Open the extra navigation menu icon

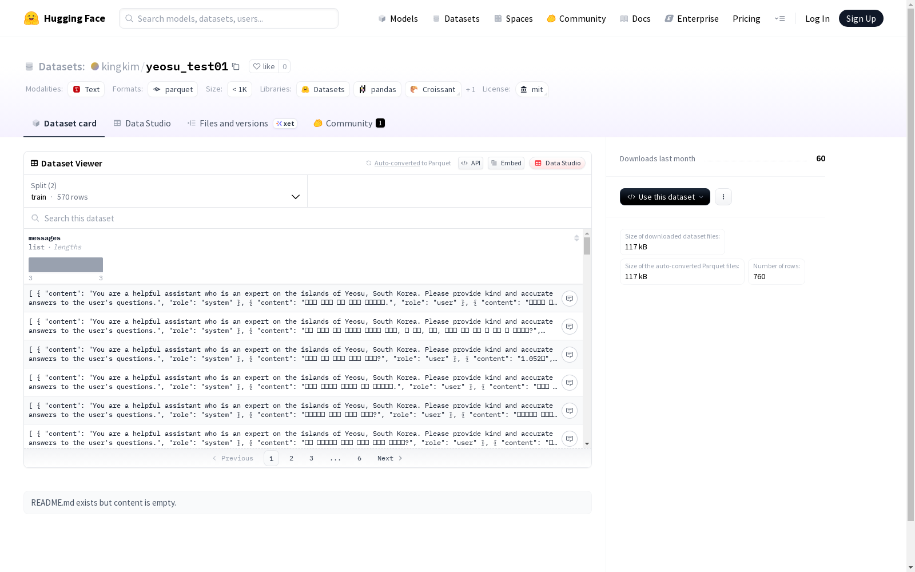tap(780, 18)
